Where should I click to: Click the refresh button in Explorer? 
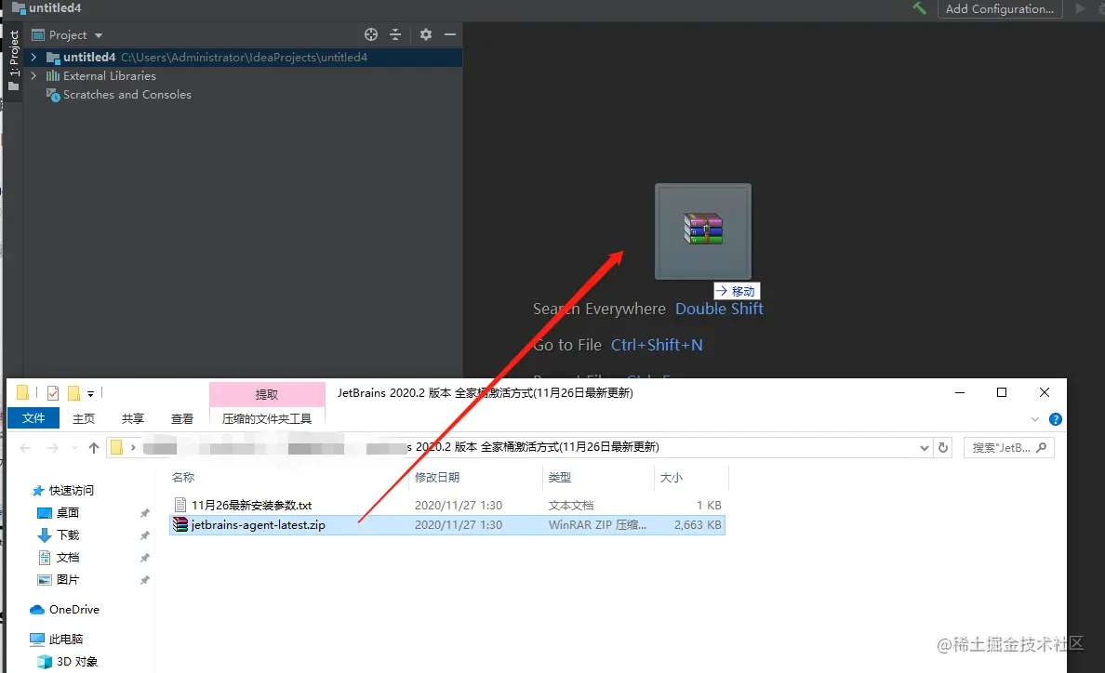[943, 448]
